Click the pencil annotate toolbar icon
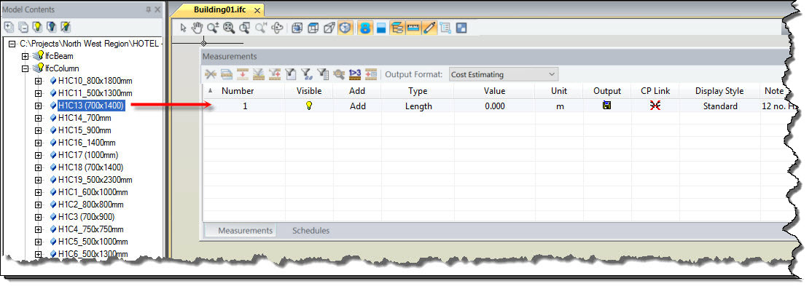Screen dimensions: 812x289 click(x=429, y=28)
